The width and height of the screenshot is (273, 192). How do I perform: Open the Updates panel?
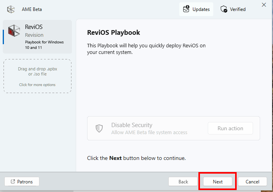click(196, 9)
